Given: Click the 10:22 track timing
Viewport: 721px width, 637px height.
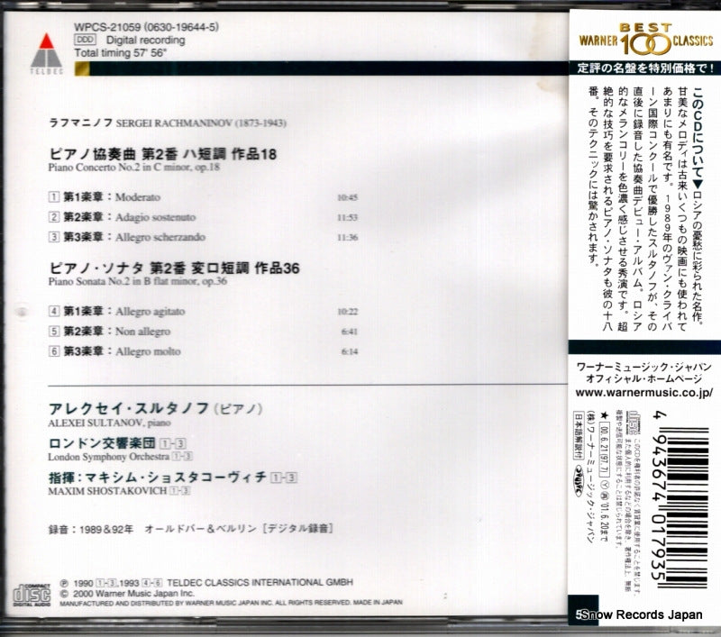Looking at the screenshot, I should click(x=348, y=312).
